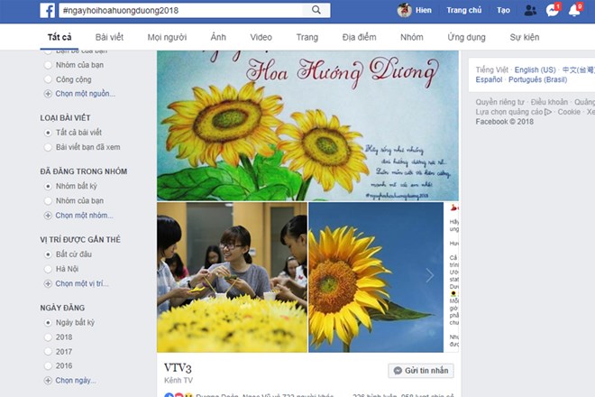Go to Trang chủ home link
595x397 pixels.
click(x=463, y=10)
